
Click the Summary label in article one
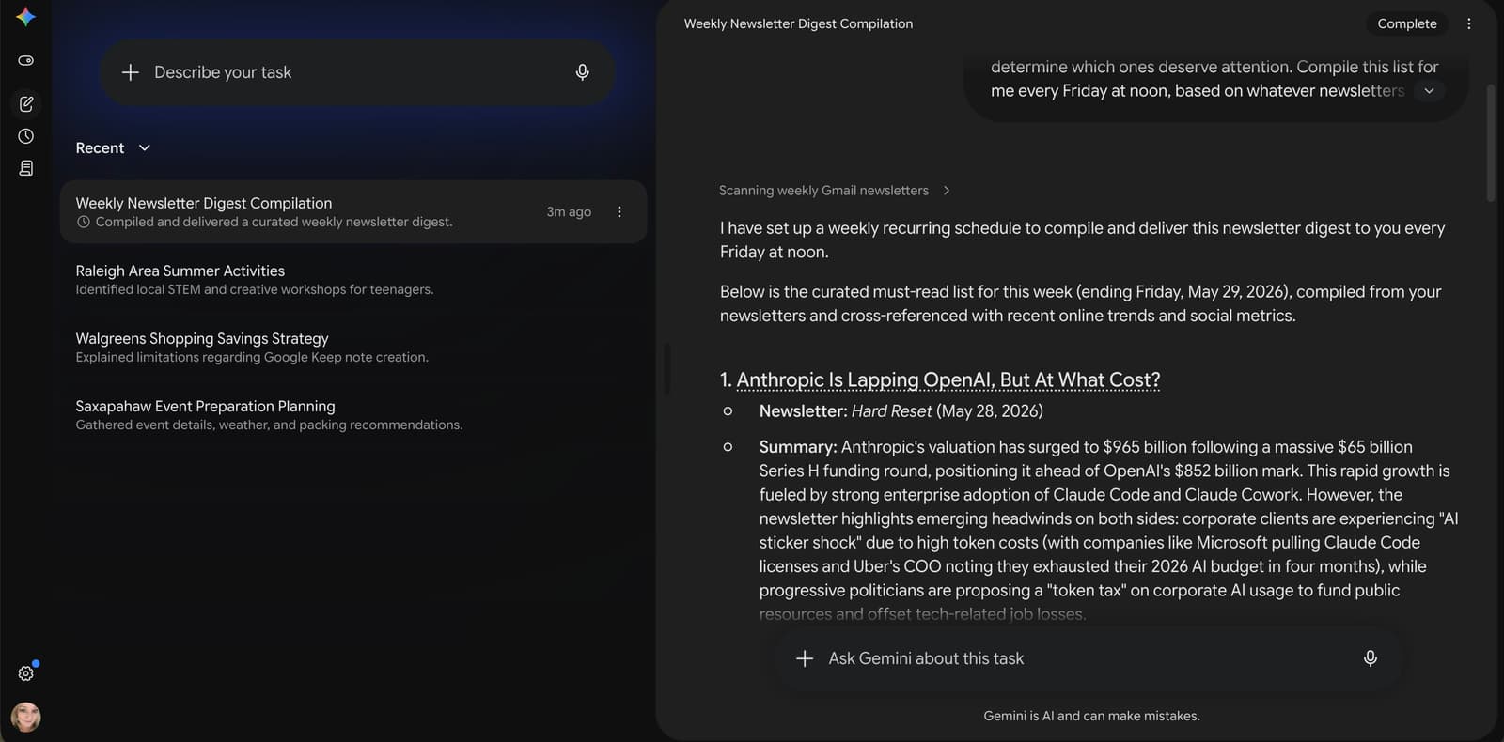pyautogui.click(x=797, y=447)
